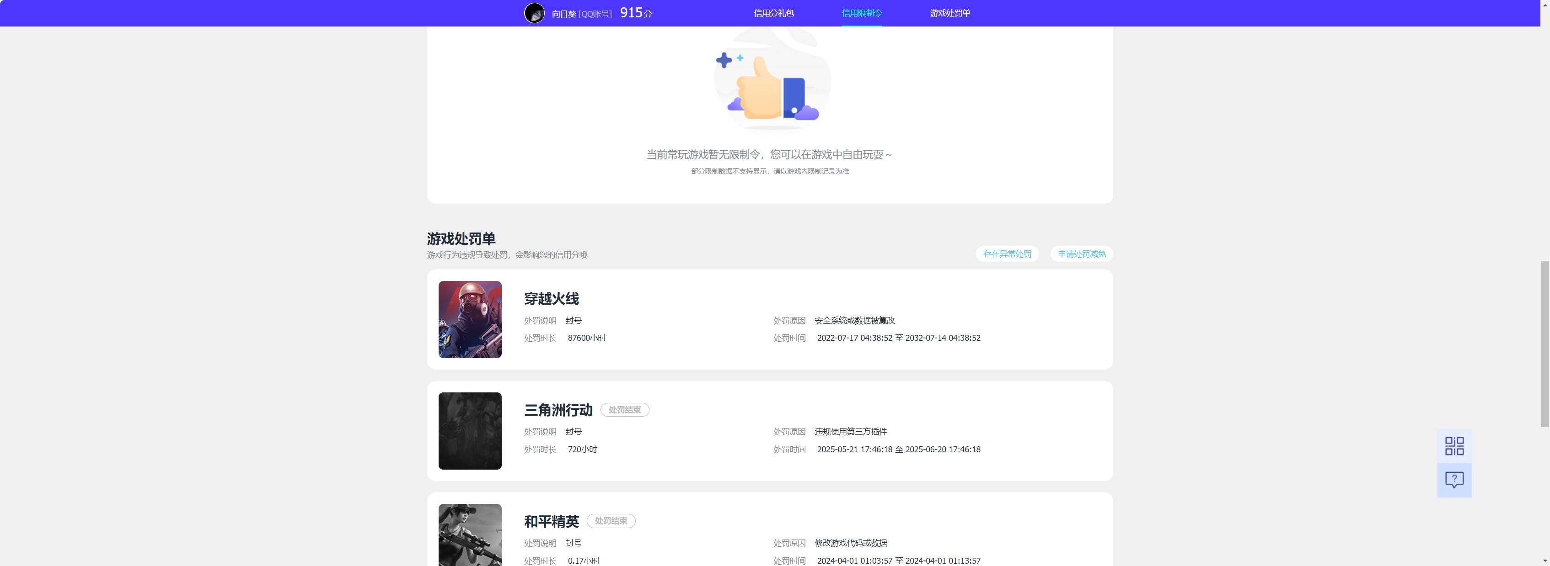
Task: Open the QR code floating button
Action: 1454,446
